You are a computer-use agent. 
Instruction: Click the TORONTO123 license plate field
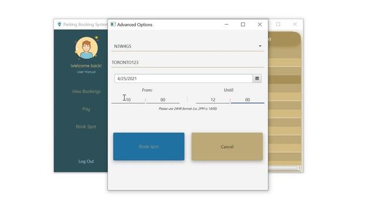click(188, 62)
